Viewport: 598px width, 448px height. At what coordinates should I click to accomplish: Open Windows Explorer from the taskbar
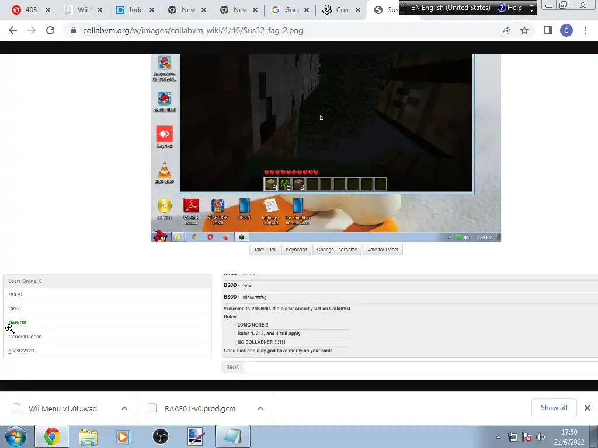[88, 436]
